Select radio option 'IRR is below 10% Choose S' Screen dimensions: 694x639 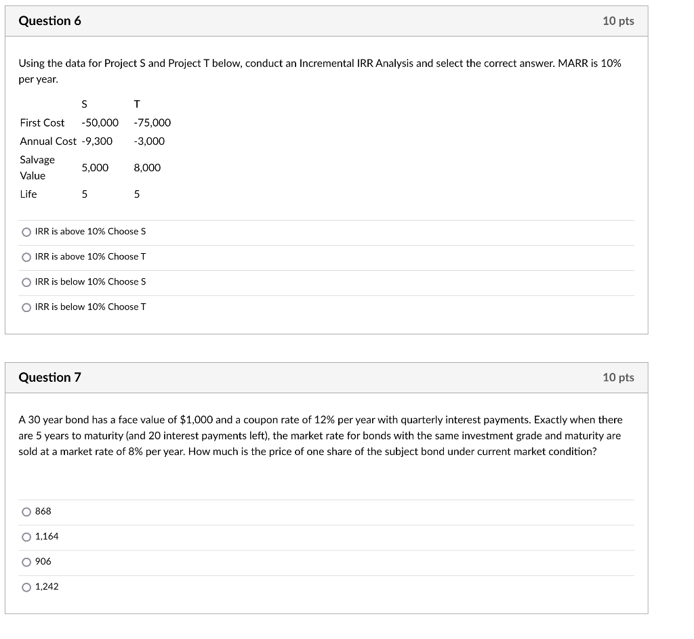click(x=26, y=281)
